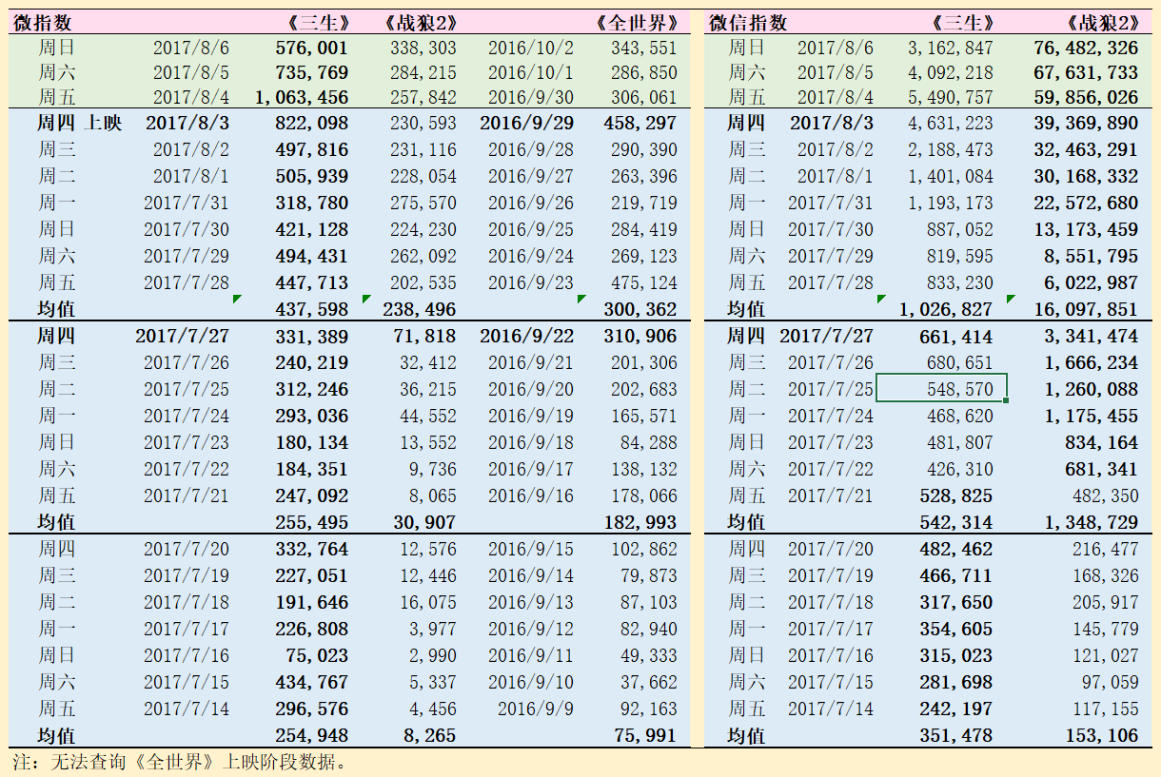Select the bold cell 661,414

956,336
